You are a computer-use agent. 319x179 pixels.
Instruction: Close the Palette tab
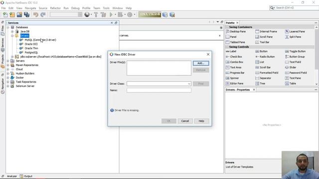click(237, 23)
